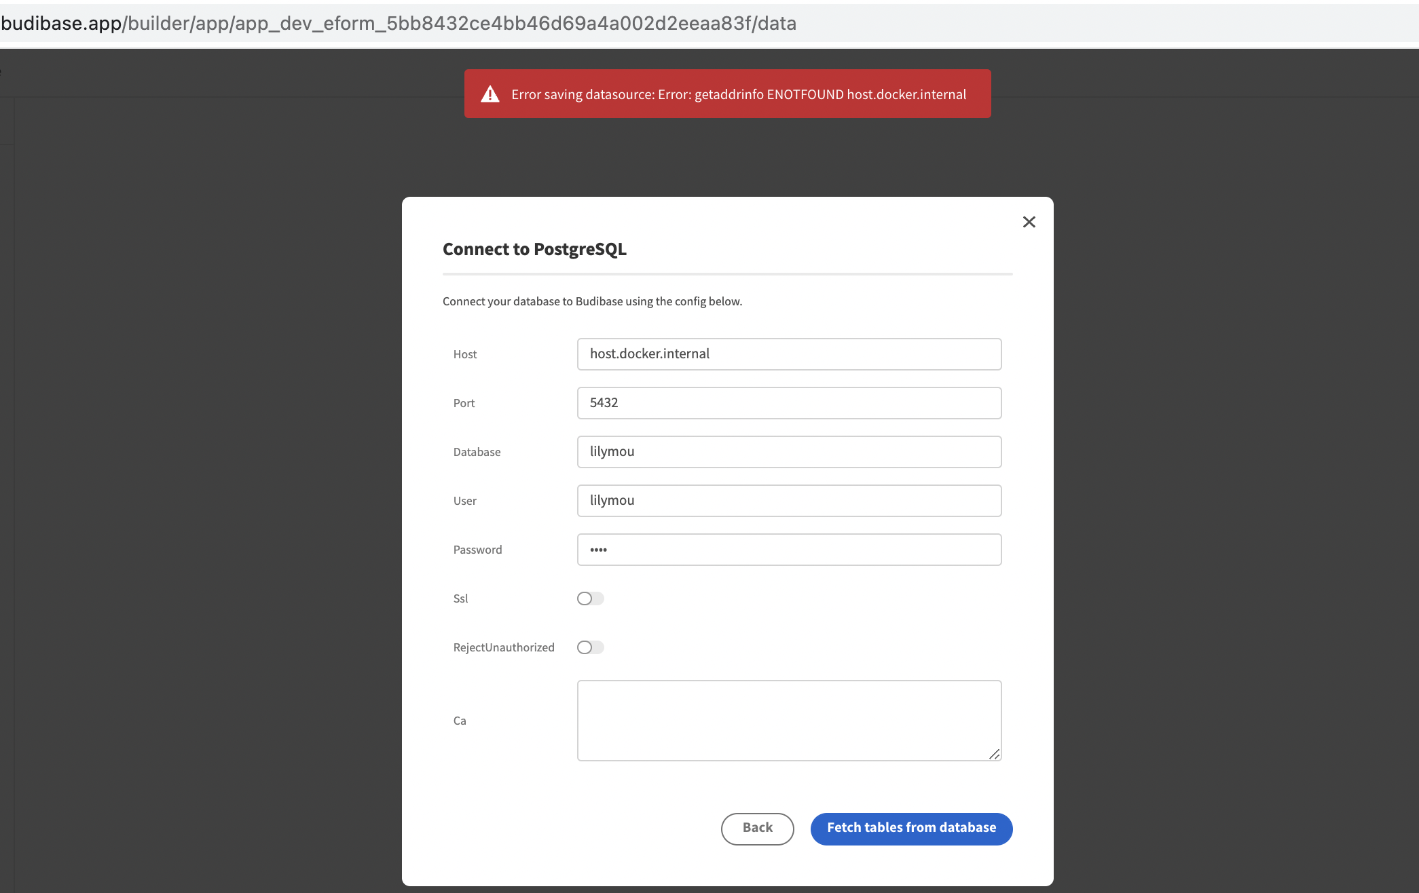Viewport: 1419px width, 893px height.
Task: Click the browser address bar URL
Action: [x=399, y=23]
